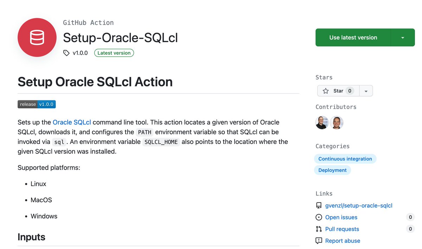Open the Pull requests link
The width and height of the screenshot is (422, 249).
tap(342, 229)
